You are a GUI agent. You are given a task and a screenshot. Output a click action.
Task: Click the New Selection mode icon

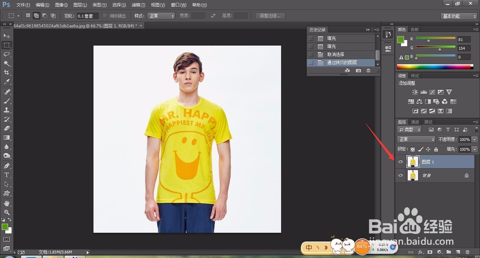click(x=28, y=15)
